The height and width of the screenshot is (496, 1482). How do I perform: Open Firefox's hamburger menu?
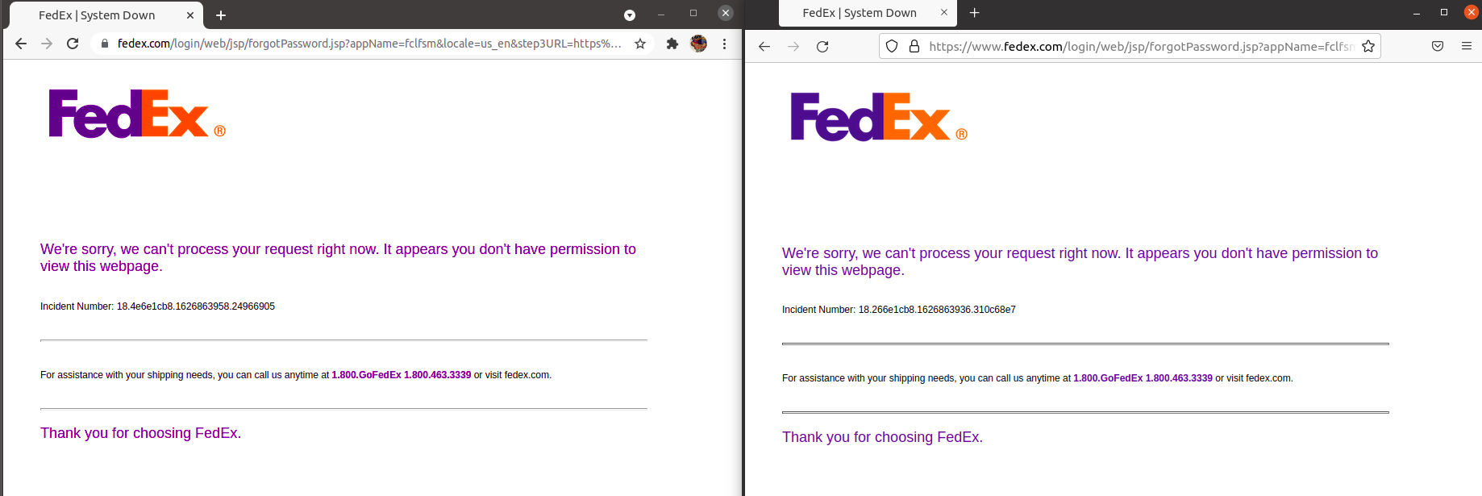1469,46
